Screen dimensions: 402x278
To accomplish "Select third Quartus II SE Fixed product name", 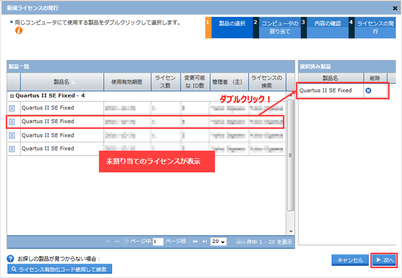I will (48, 135).
